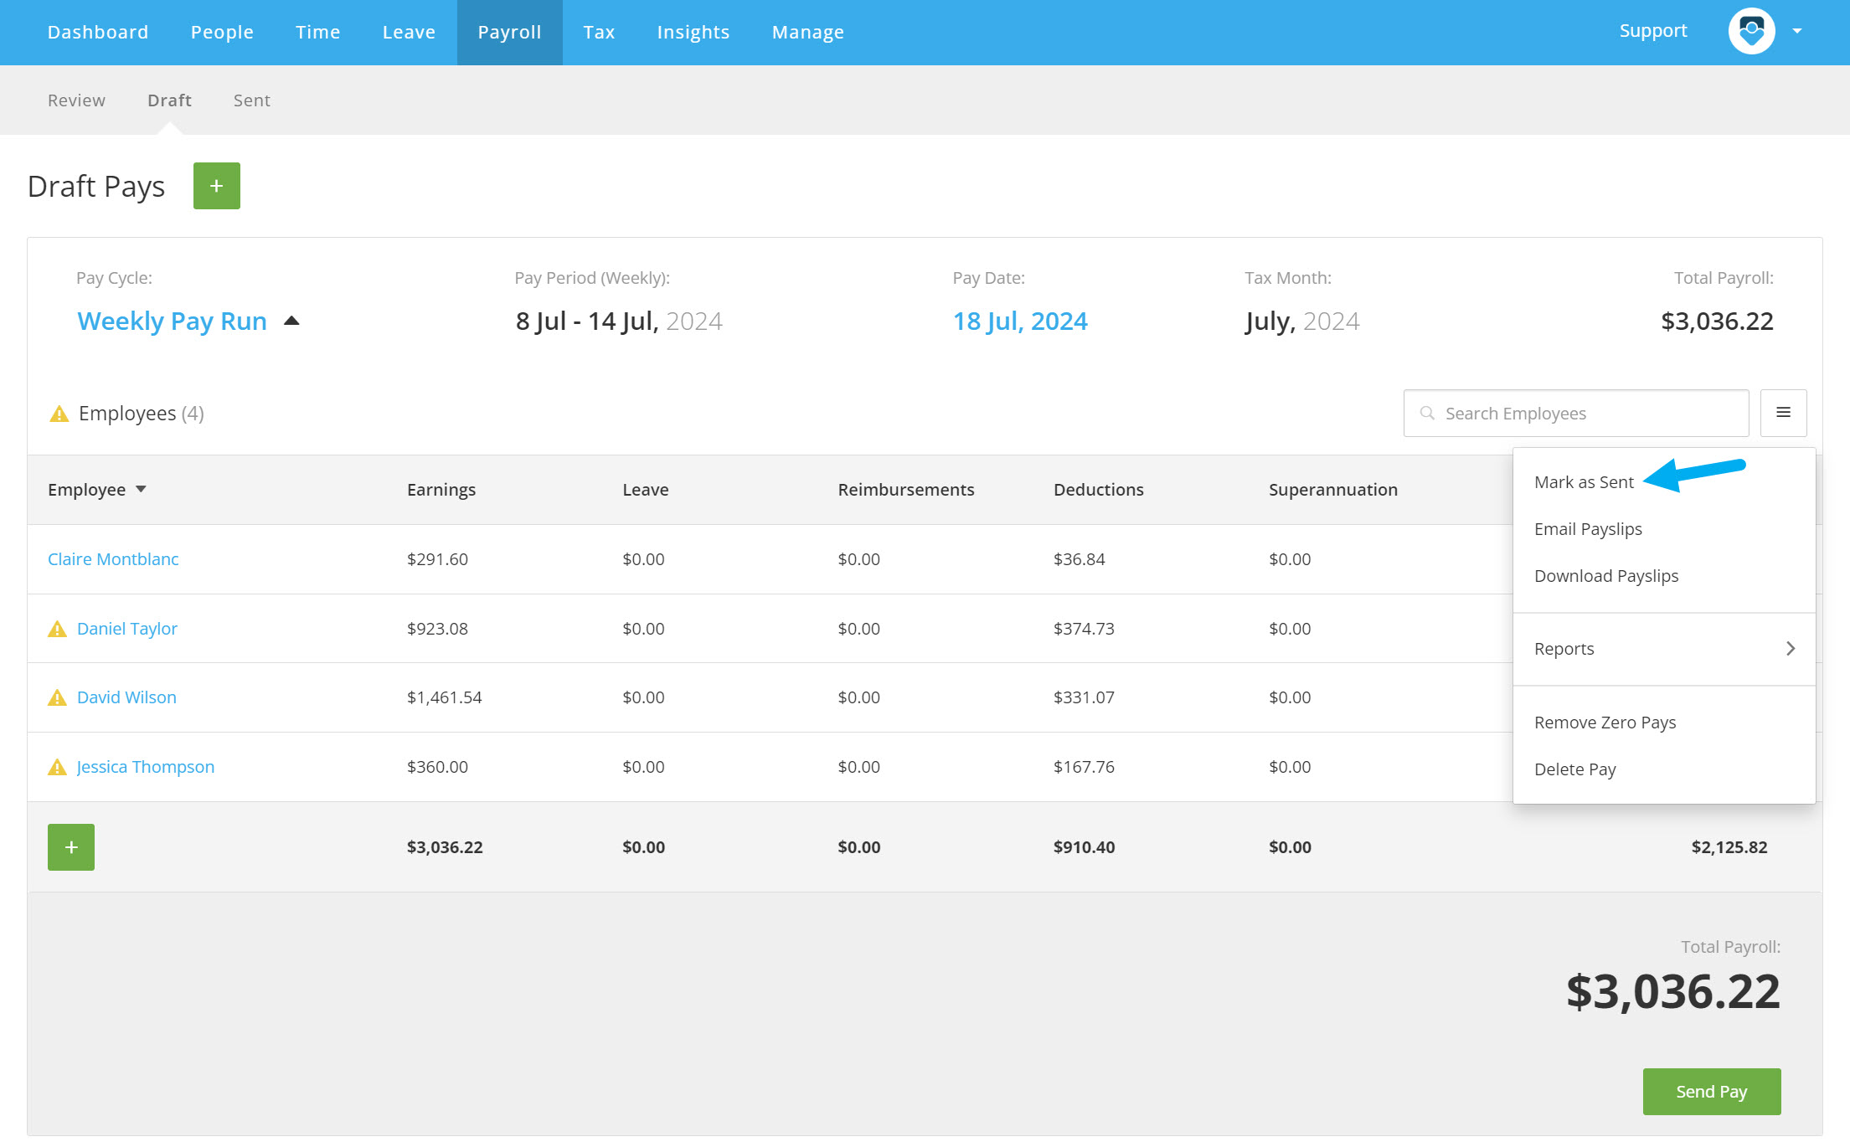This screenshot has width=1850, height=1147.
Task: Open the Tax menu
Action: coord(599,32)
